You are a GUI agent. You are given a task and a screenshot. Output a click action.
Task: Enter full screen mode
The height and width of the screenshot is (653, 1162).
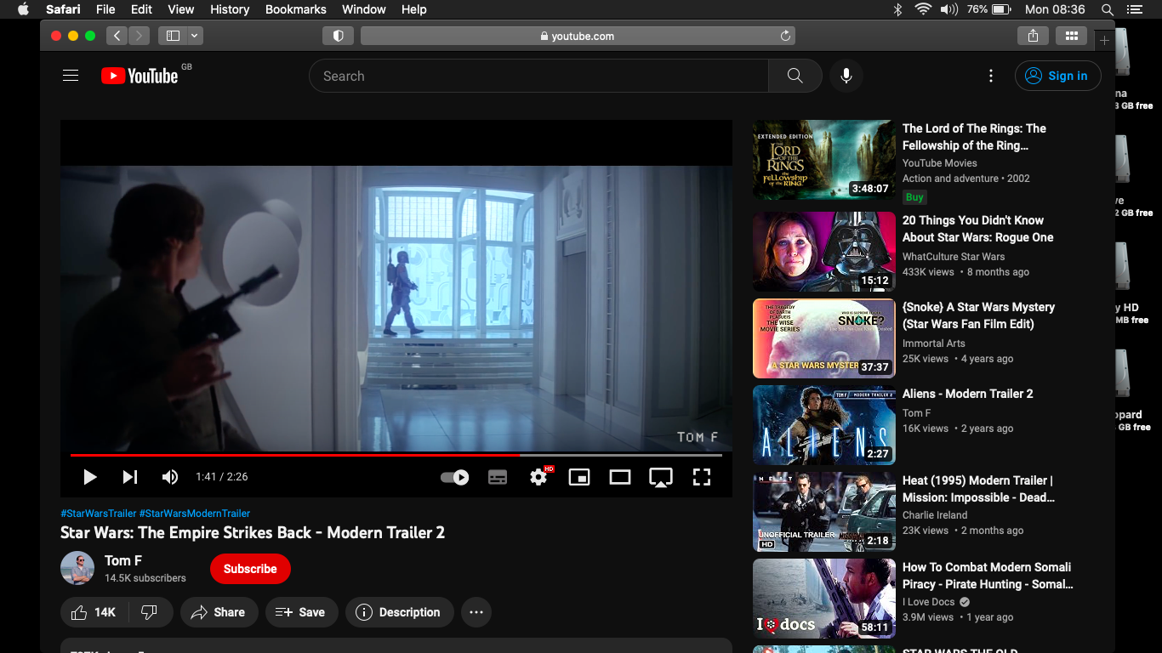[x=702, y=477]
